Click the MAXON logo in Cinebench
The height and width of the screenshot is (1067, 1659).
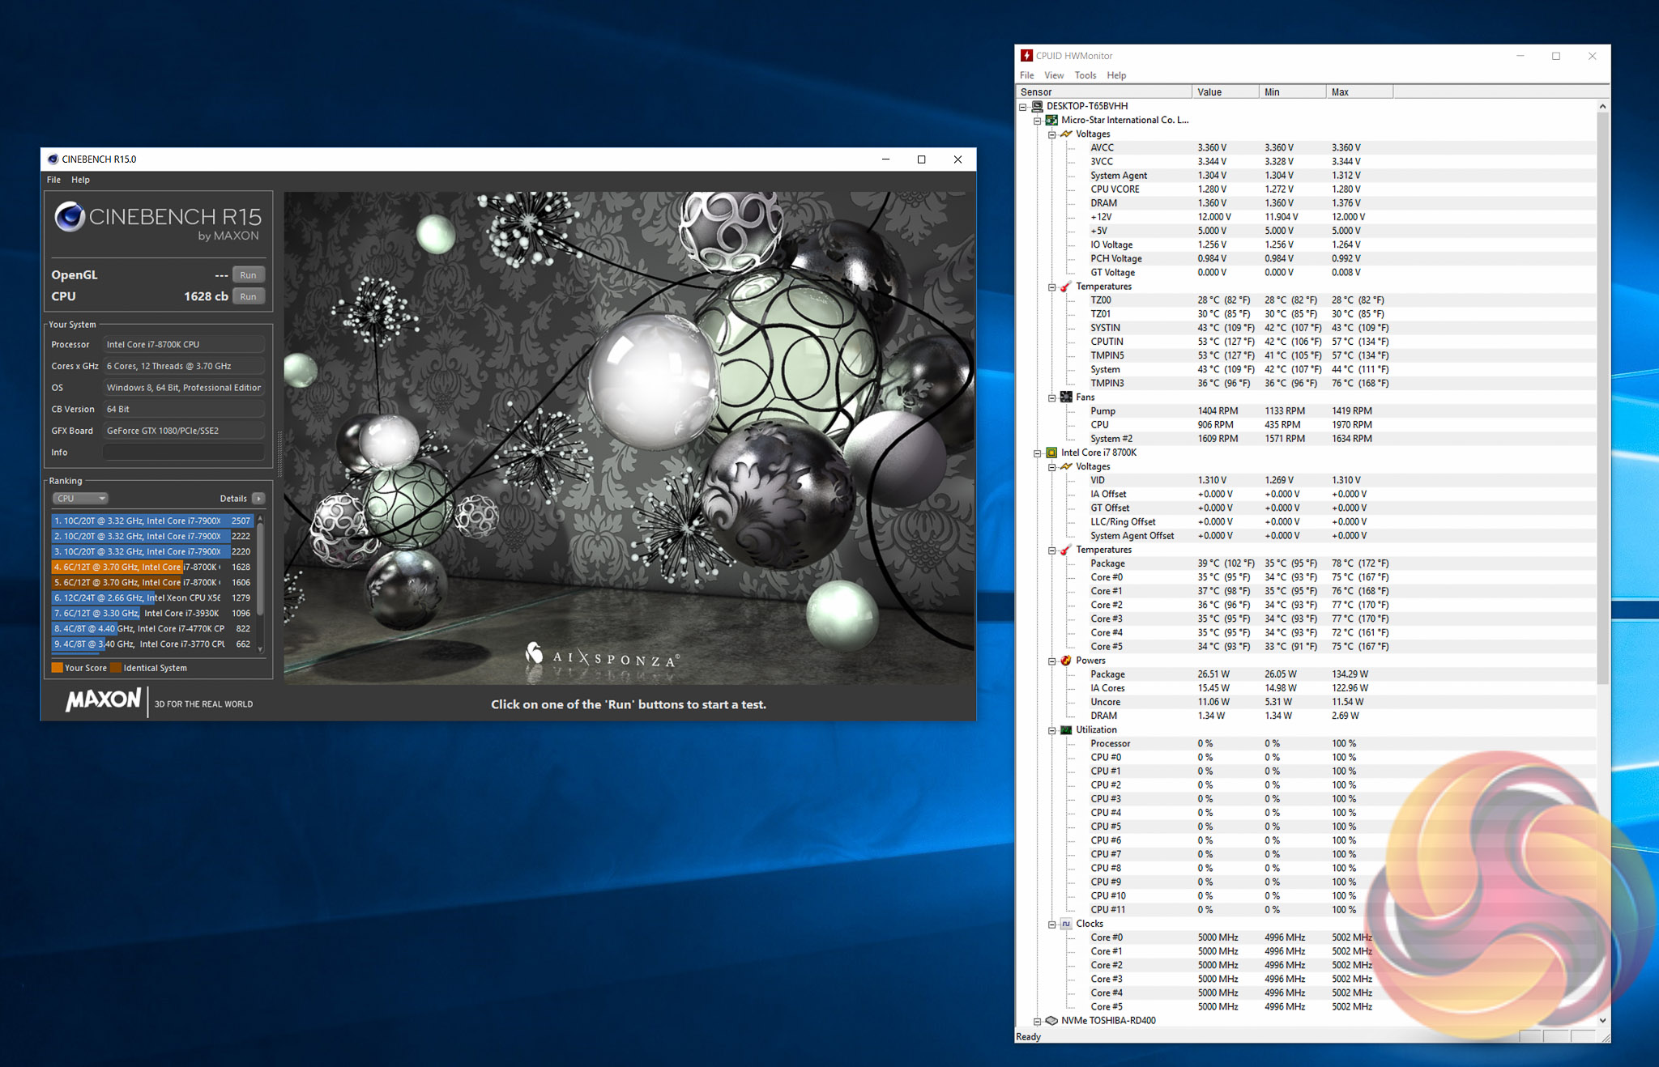[x=103, y=700]
